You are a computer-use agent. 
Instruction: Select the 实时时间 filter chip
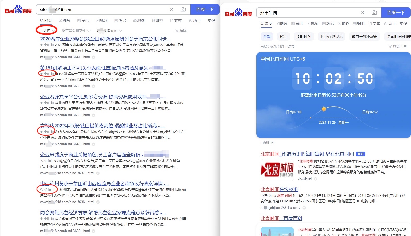pyautogui.click(x=304, y=37)
